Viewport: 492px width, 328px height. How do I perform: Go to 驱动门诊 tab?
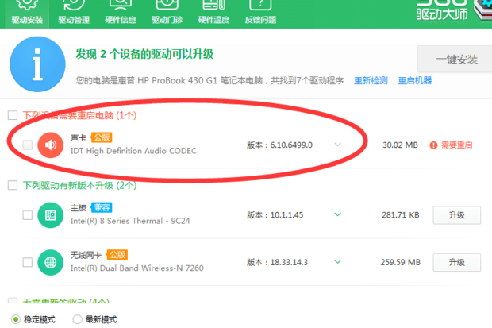click(x=167, y=14)
